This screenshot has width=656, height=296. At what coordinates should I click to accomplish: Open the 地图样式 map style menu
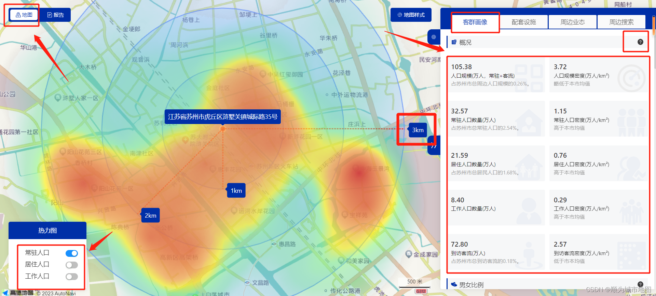(x=411, y=15)
